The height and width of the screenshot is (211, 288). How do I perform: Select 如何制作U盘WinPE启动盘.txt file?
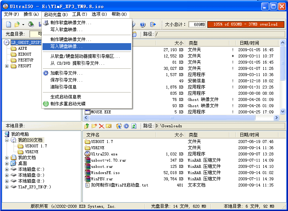117,185
